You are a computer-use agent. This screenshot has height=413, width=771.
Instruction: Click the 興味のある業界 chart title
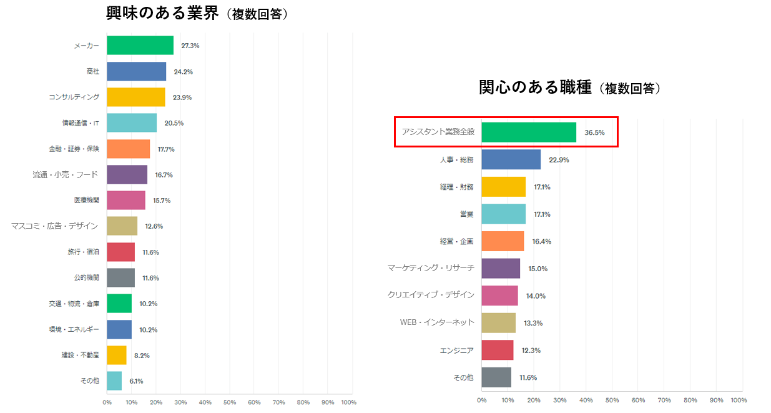pyautogui.click(x=160, y=12)
